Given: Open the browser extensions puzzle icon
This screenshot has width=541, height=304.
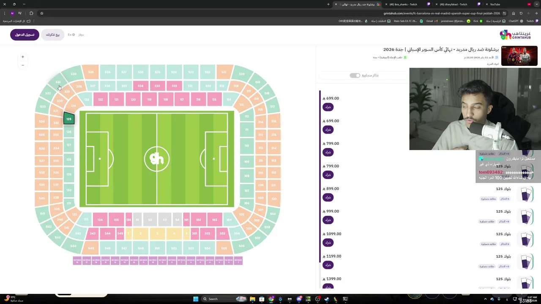Looking at the screenshot, I should tap(31, 13).
